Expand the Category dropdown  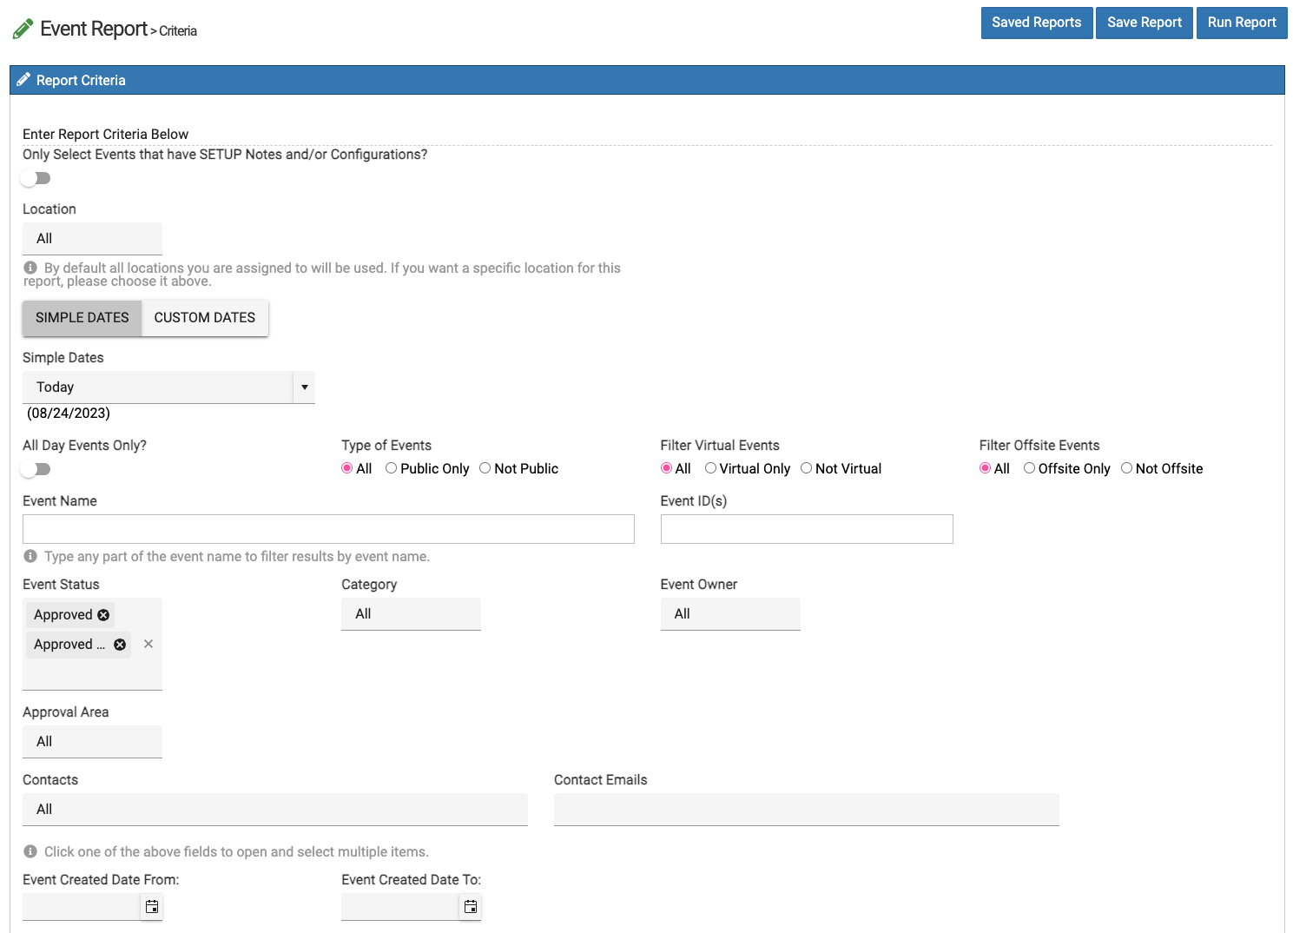coord(411,614)
